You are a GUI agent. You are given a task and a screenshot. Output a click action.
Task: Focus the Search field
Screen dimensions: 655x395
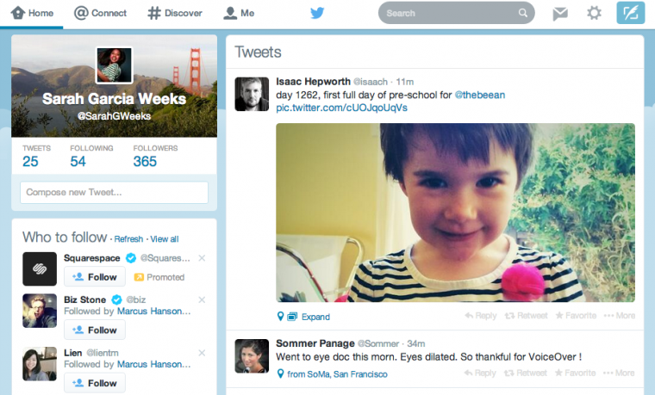pos(456,13)
